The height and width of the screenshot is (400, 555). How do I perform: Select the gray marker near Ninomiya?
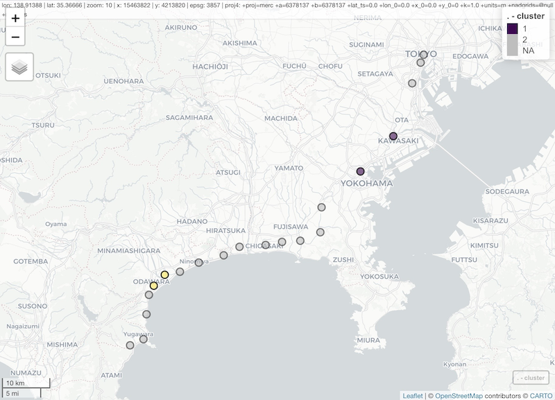click(198, 263)
